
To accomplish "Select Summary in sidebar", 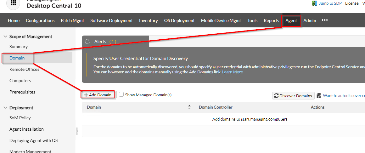I will click(19, 47).
